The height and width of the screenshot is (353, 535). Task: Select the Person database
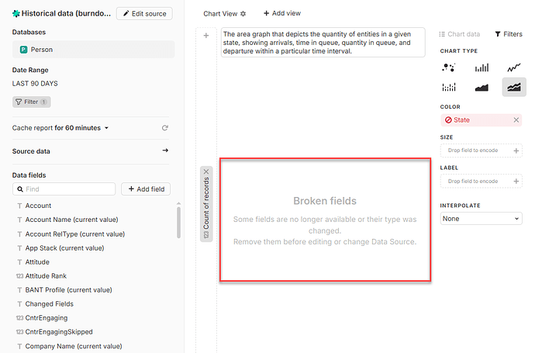[94, 50]
